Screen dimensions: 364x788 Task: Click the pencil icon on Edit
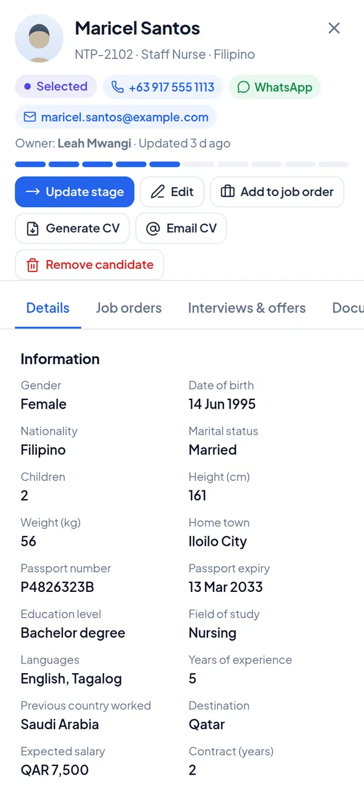click(x=158, y=192)
